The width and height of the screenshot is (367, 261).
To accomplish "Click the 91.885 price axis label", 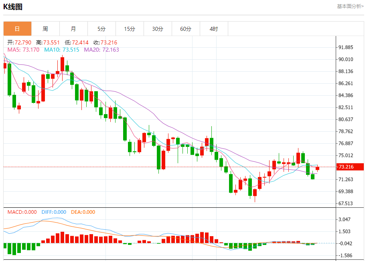I will [x=346, y=47].
